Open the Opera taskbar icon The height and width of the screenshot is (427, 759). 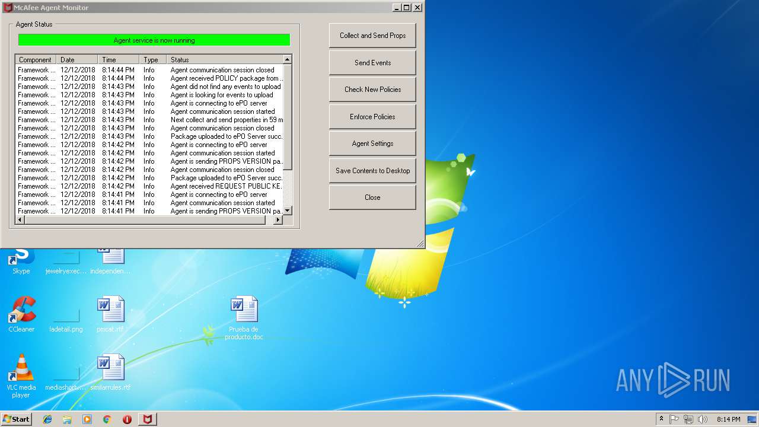[127, 419]
